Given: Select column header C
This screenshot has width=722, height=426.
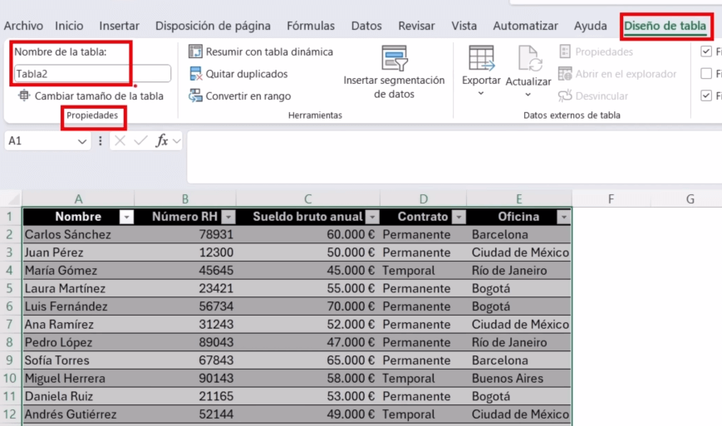Looking at the screenshot, I should 308,198.
